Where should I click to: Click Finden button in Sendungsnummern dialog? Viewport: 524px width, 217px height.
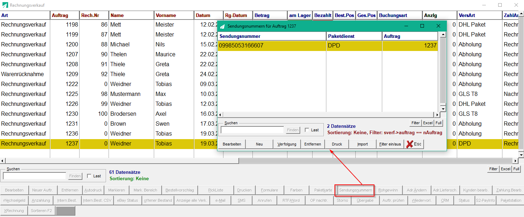(293, 130)
